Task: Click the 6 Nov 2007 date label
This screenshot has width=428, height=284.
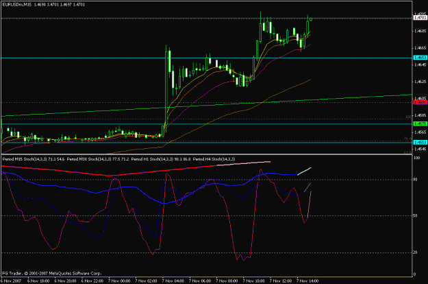Action: (11, 281)
